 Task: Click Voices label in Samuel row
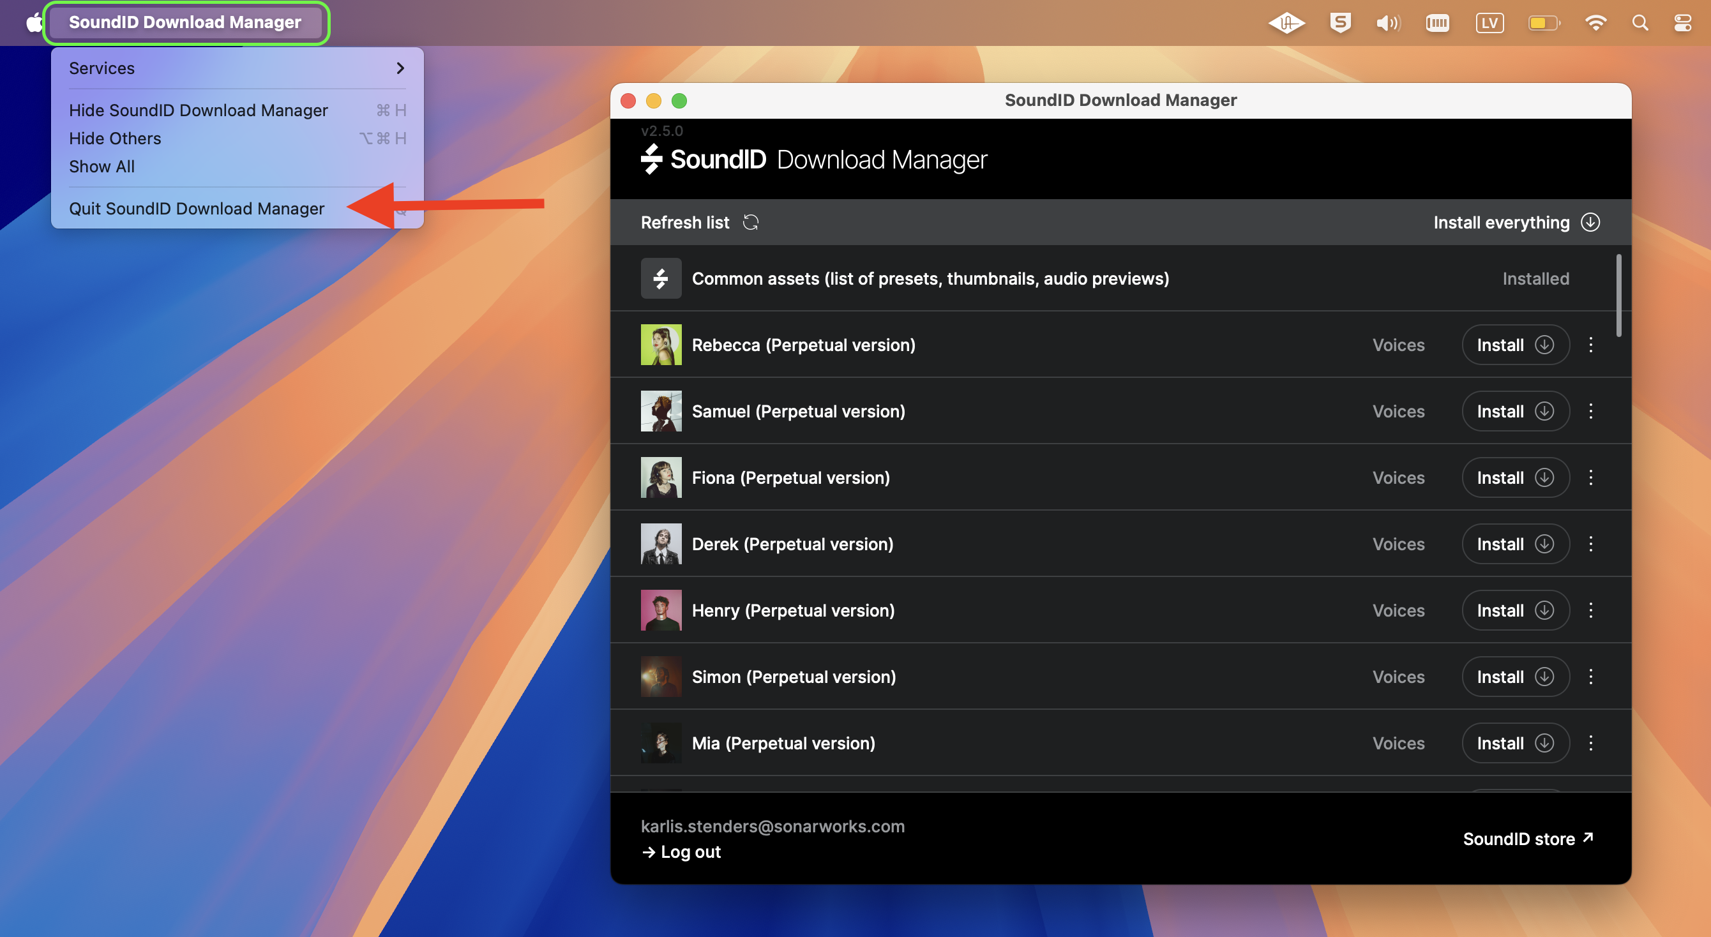pyautogui.click(x=1398, y=412)
